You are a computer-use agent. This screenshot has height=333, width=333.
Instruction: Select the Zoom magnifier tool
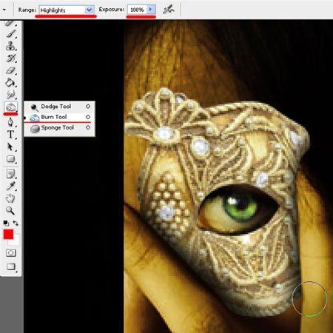point(10,210)
